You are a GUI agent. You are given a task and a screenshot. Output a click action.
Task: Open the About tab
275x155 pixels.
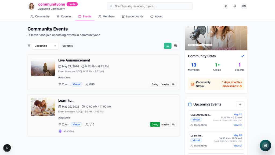[x=157, y=16]
